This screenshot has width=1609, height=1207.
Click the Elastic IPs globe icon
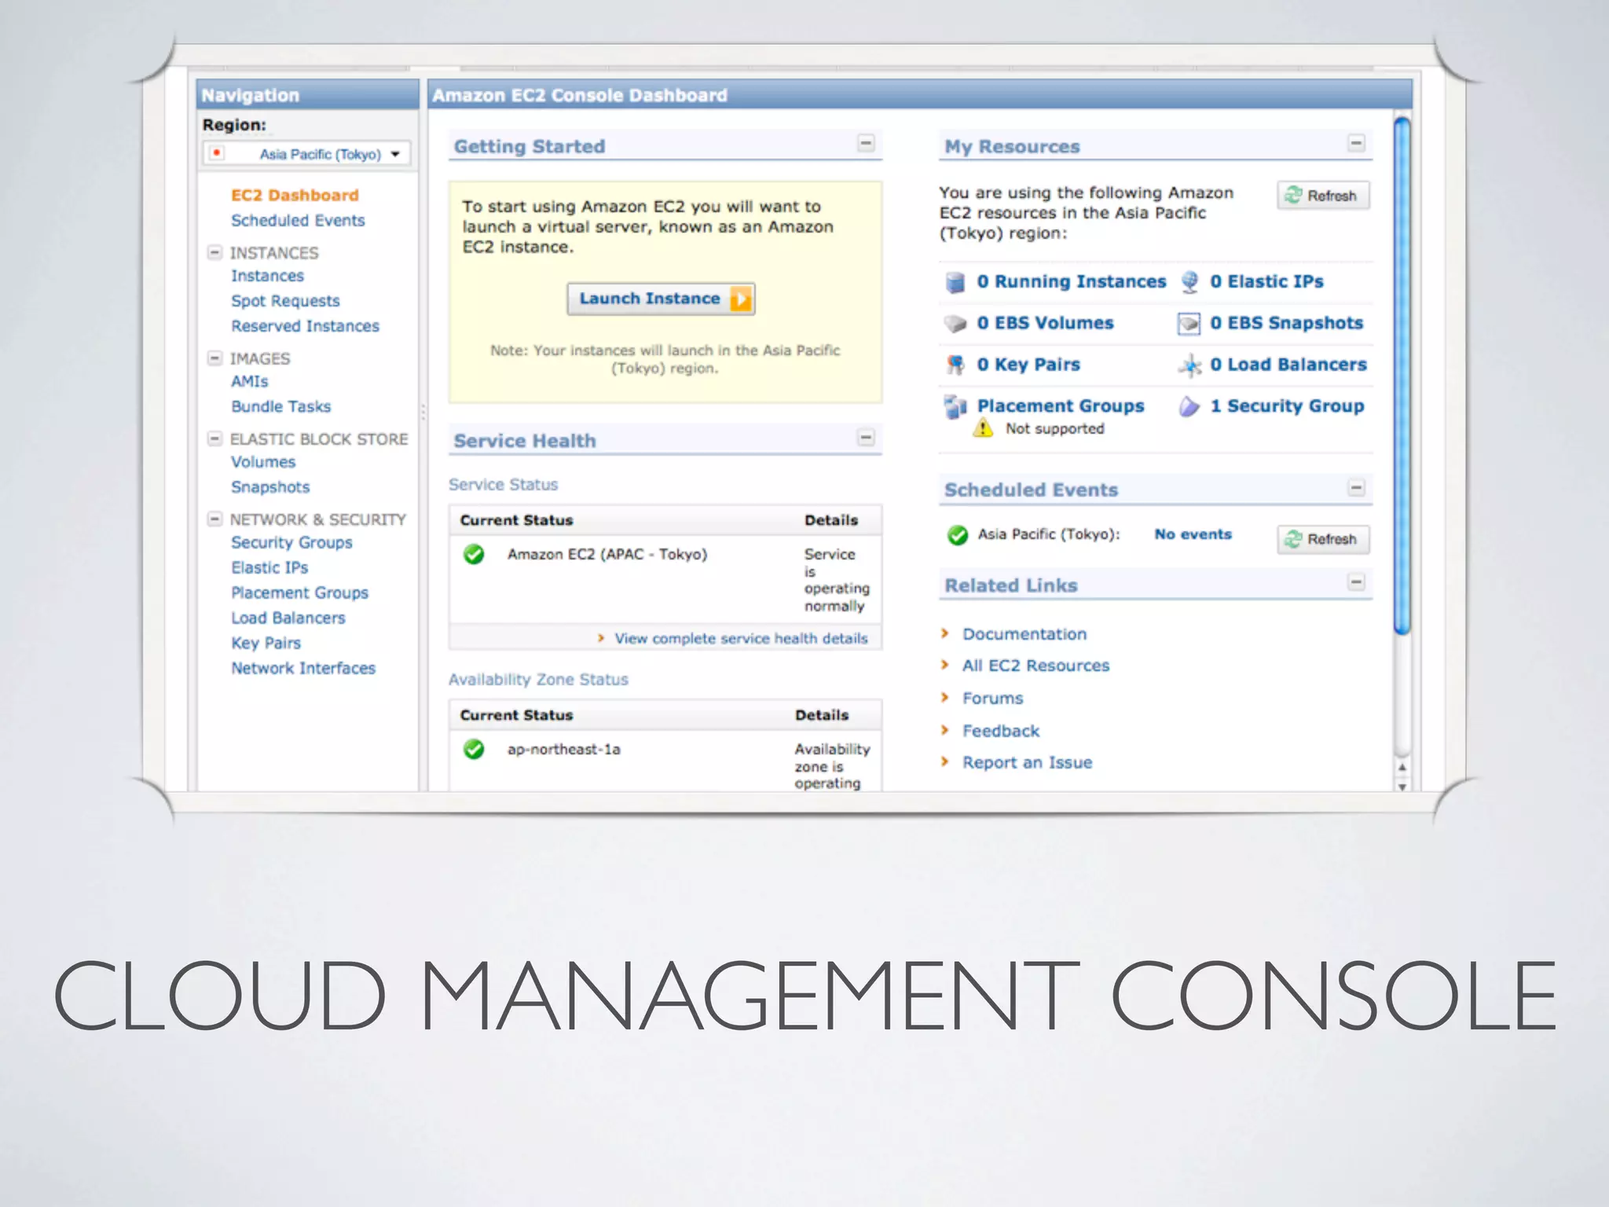click(1189, 282)
